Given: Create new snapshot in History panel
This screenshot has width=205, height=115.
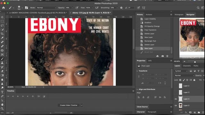Looking at the screenshot, I should pos(162,56).
